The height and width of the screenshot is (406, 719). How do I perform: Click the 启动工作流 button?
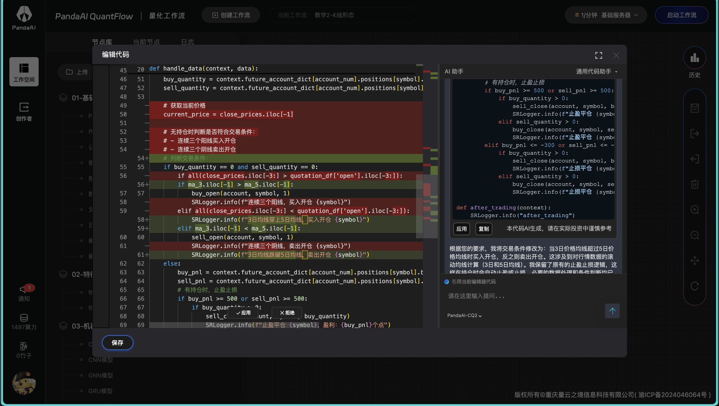[x=682, y=15]
